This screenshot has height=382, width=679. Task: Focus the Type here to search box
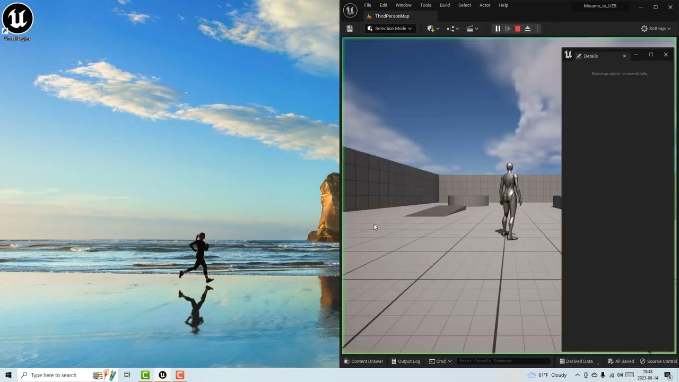coord(69,375)
